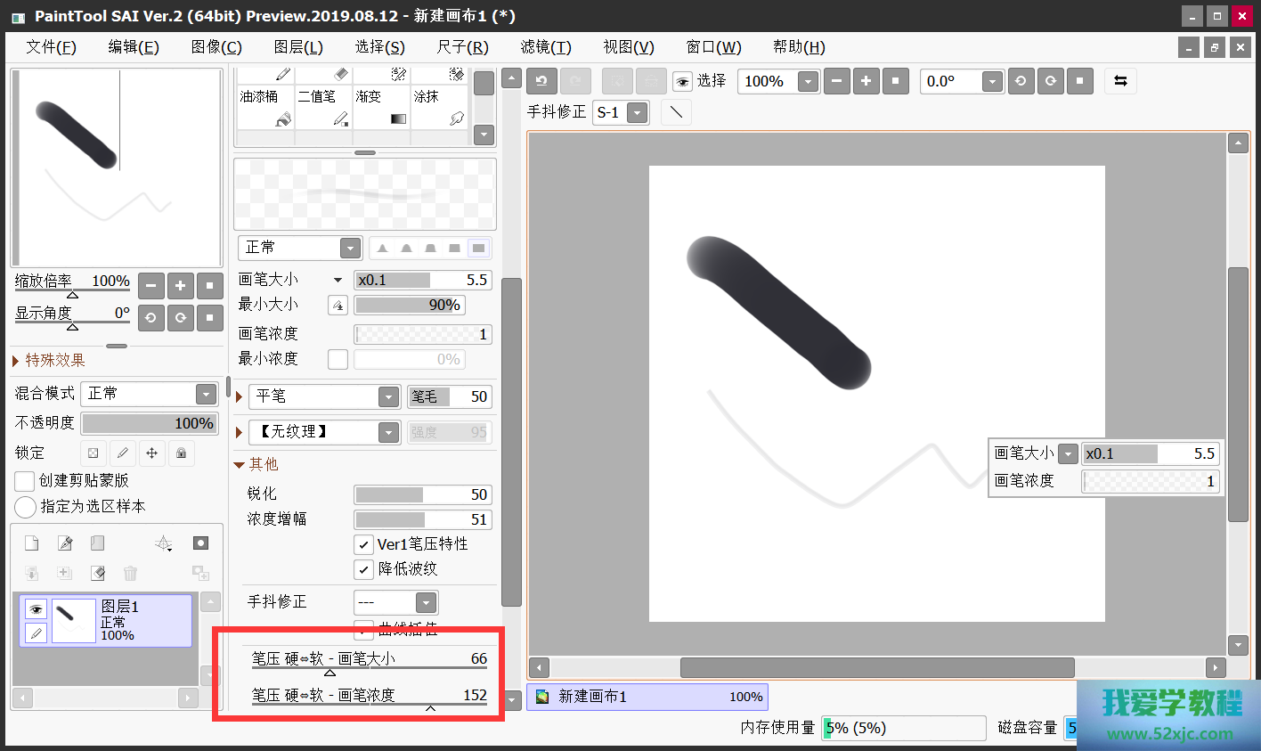Open the 滤镜(T) menu
This screenshot has width=1261, height=751.
click(545, 47)
